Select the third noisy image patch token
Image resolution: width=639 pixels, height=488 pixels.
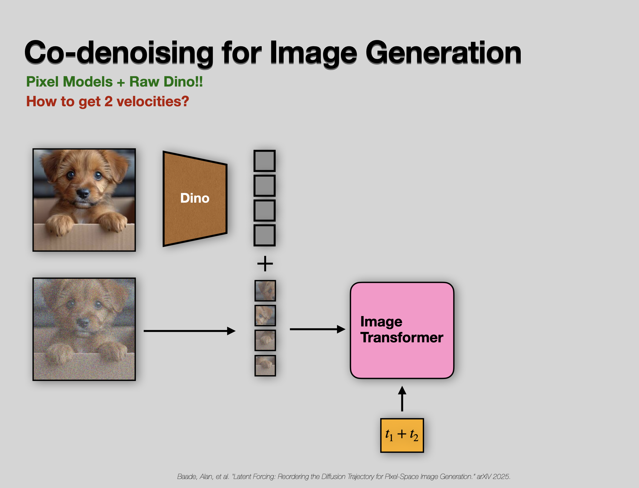[265, 340]
